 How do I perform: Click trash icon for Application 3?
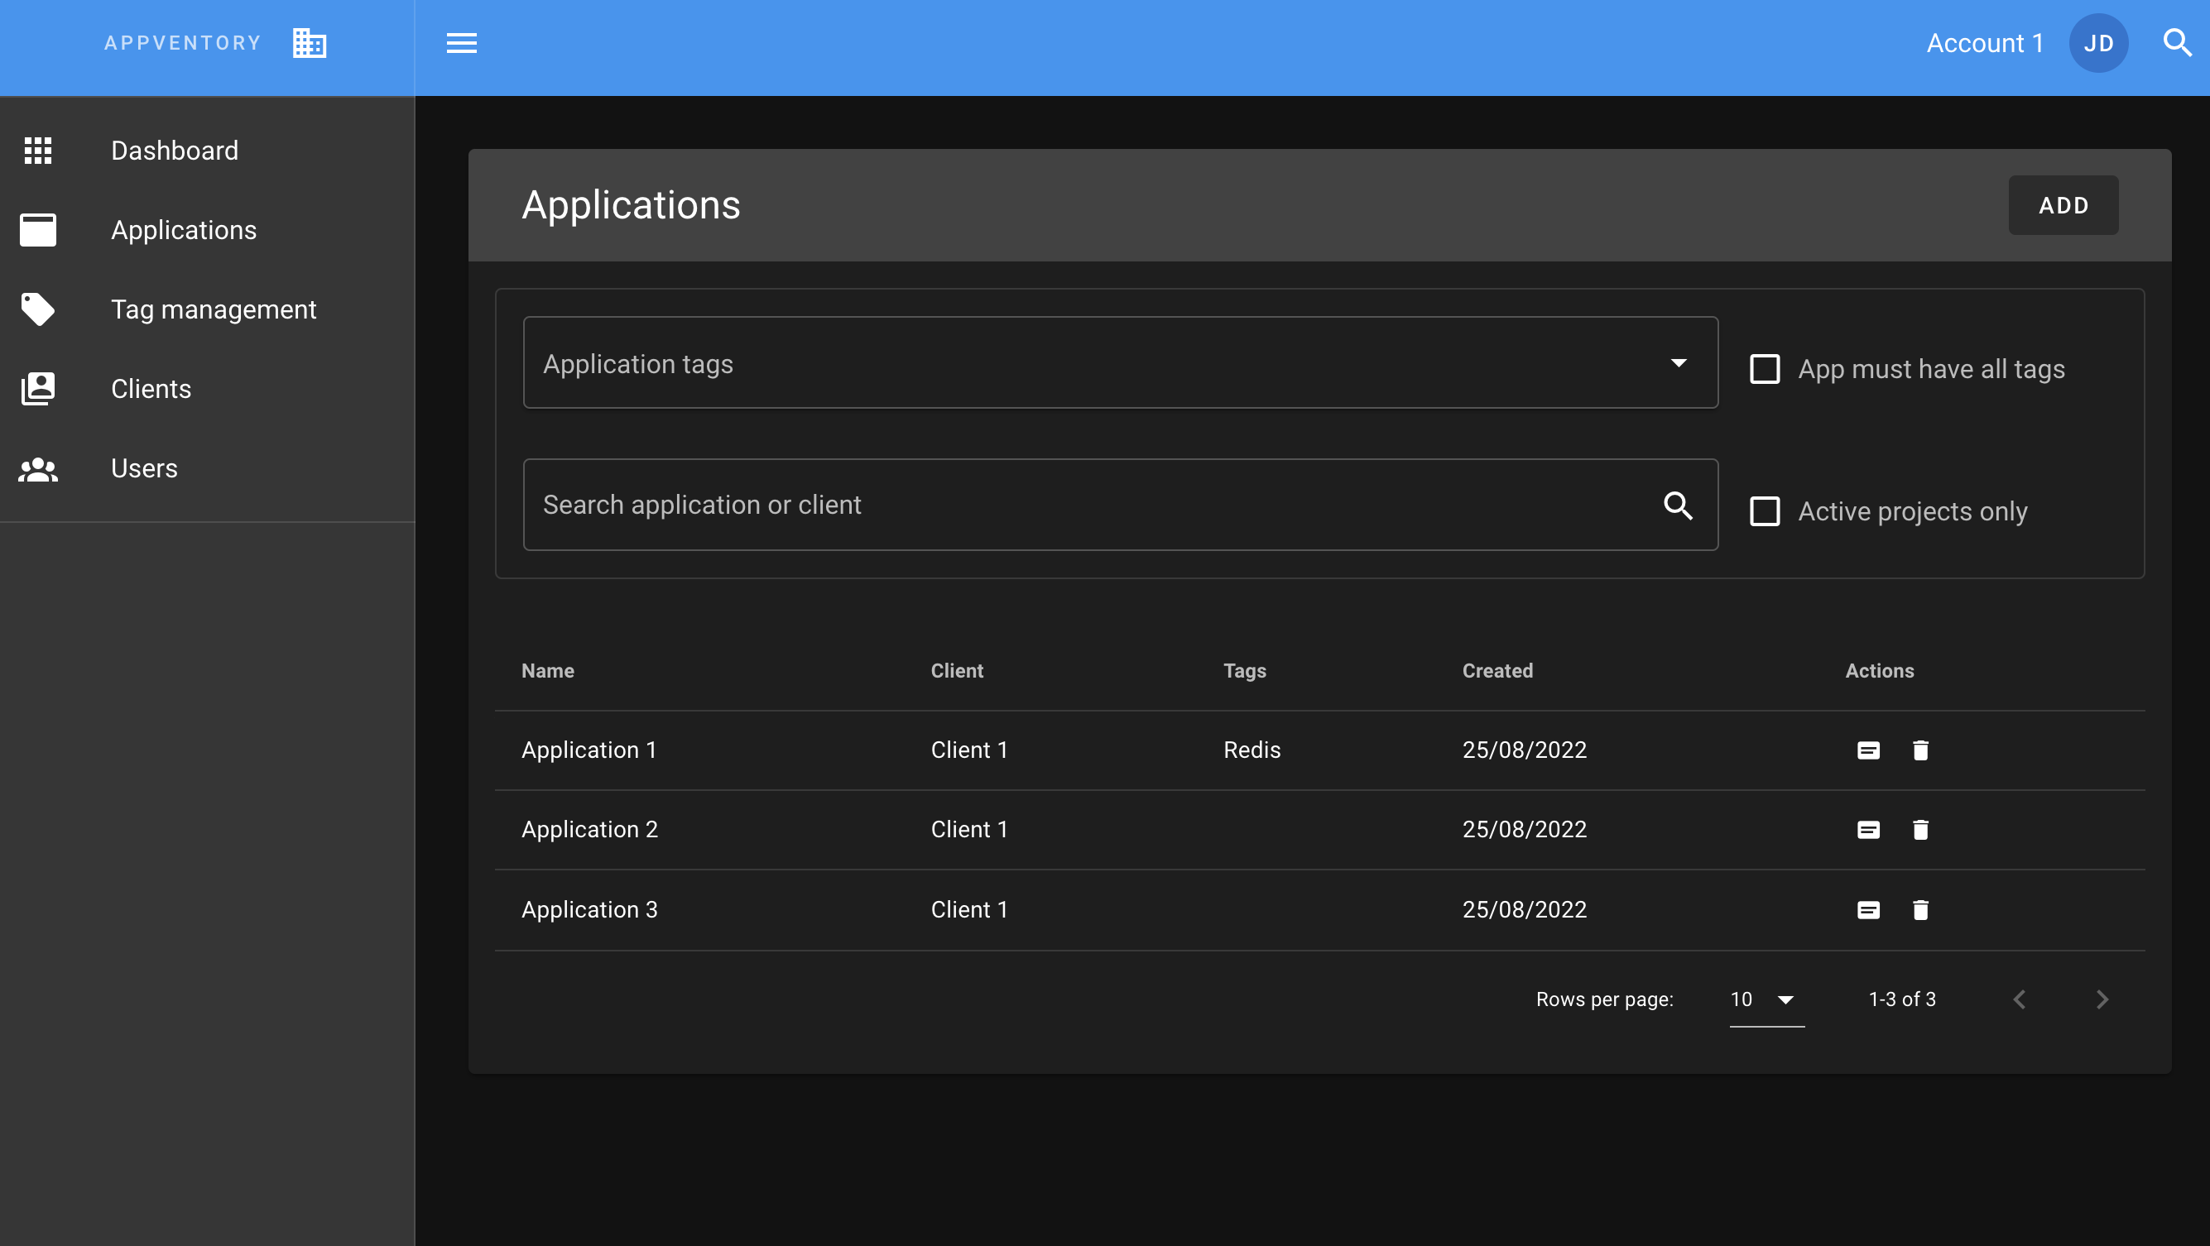(1920, 910)
